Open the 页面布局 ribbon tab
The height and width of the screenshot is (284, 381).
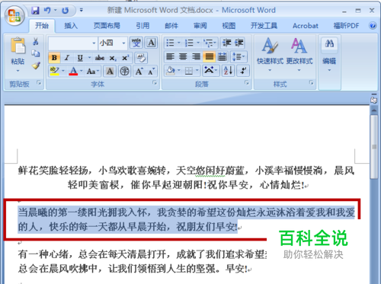pos(107,26)
